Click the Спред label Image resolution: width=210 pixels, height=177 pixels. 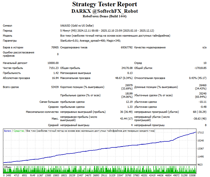[138, 63]
